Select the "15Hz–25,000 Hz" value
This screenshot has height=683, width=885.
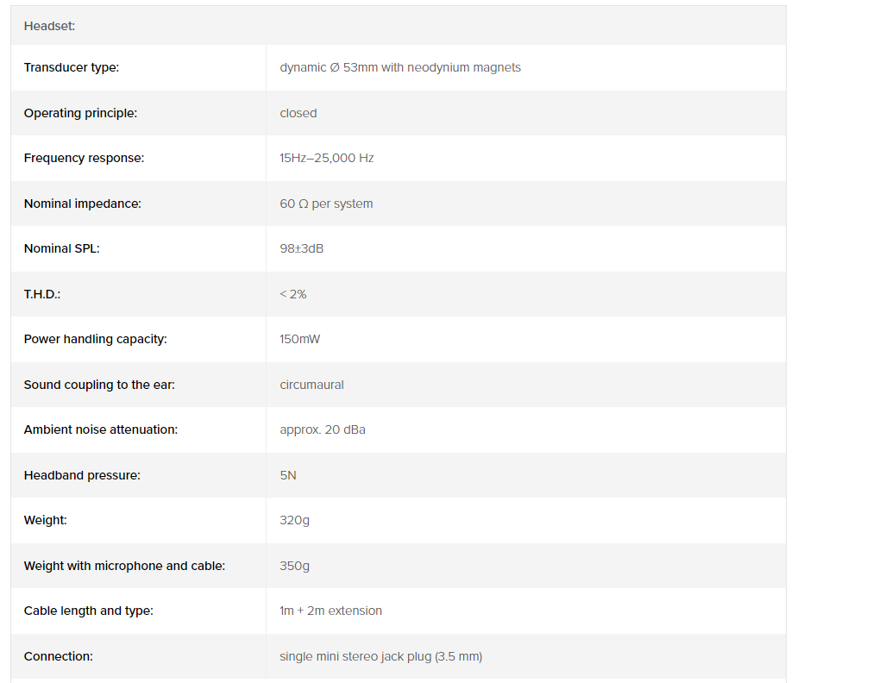tap(327, 158)
